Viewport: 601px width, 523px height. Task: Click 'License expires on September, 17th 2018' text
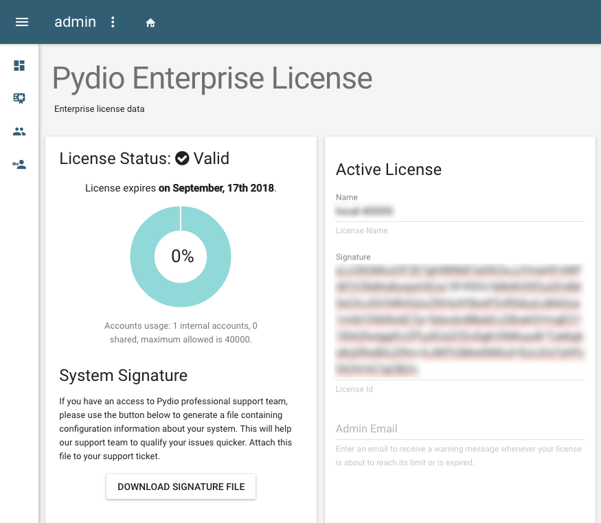coord(181,188)
